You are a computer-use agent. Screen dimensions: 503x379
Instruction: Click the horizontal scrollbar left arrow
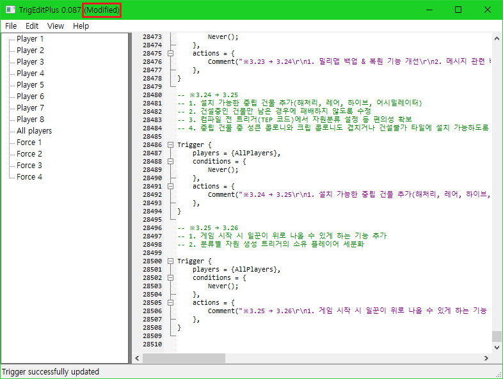[137, 359]
